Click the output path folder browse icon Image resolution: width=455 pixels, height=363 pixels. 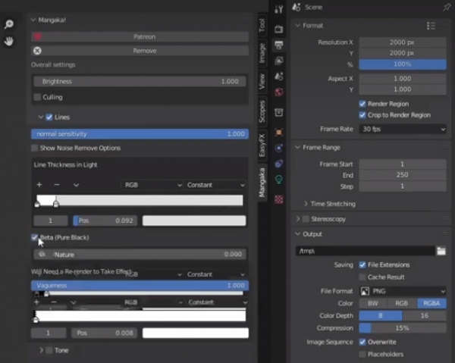tap(441, 251)
